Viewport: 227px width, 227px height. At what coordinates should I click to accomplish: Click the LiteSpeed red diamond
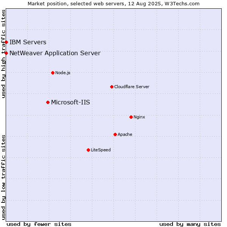[x=89, y=150]
